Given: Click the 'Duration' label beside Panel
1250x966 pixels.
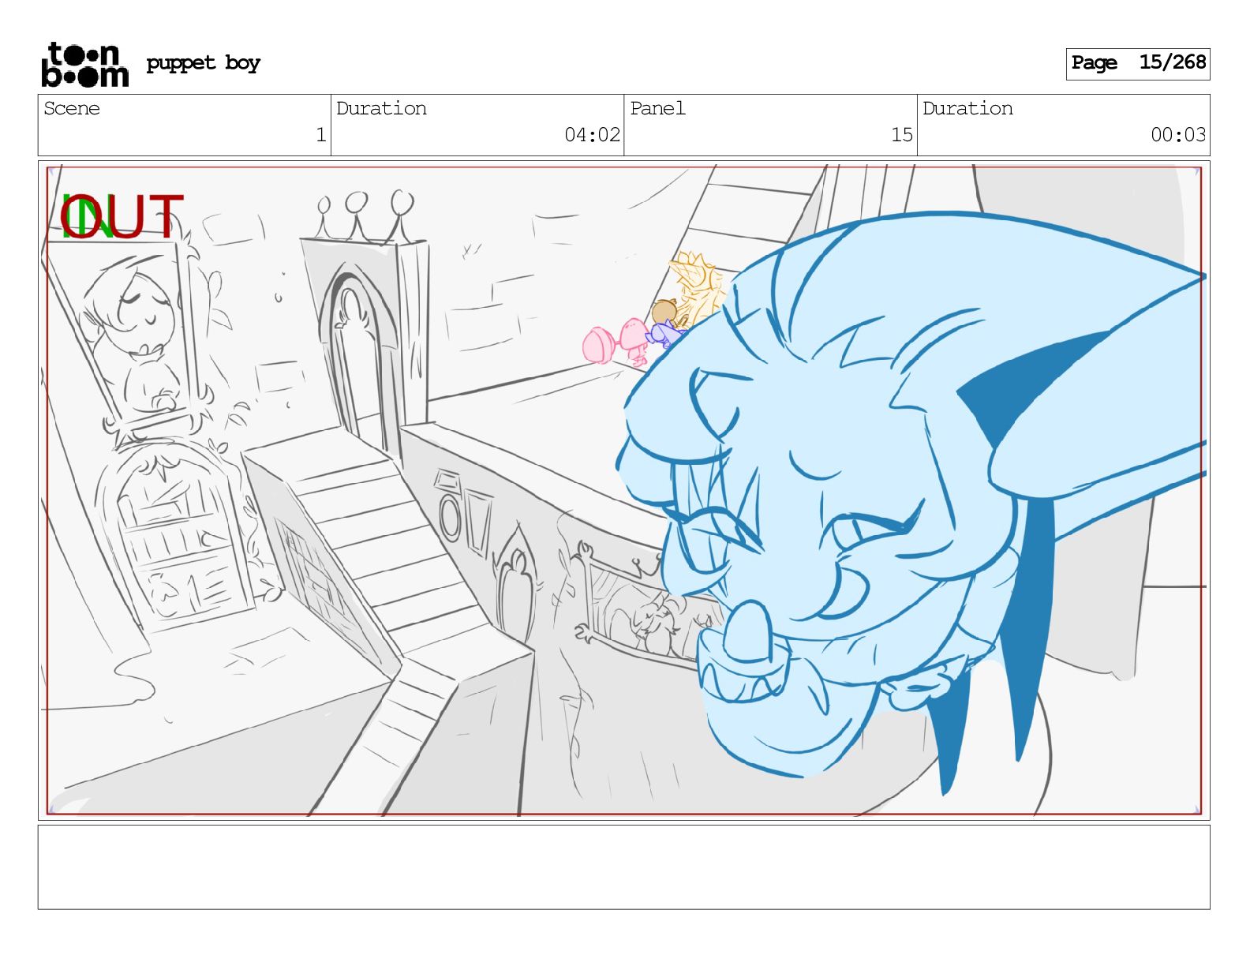Looking at the screenshot, I should tap(967, 108).
